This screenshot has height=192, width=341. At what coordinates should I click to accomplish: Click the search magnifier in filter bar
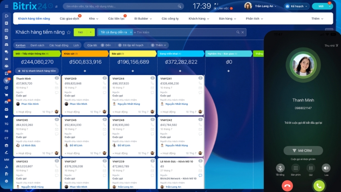pyautogui.click(x=238, y=32)
